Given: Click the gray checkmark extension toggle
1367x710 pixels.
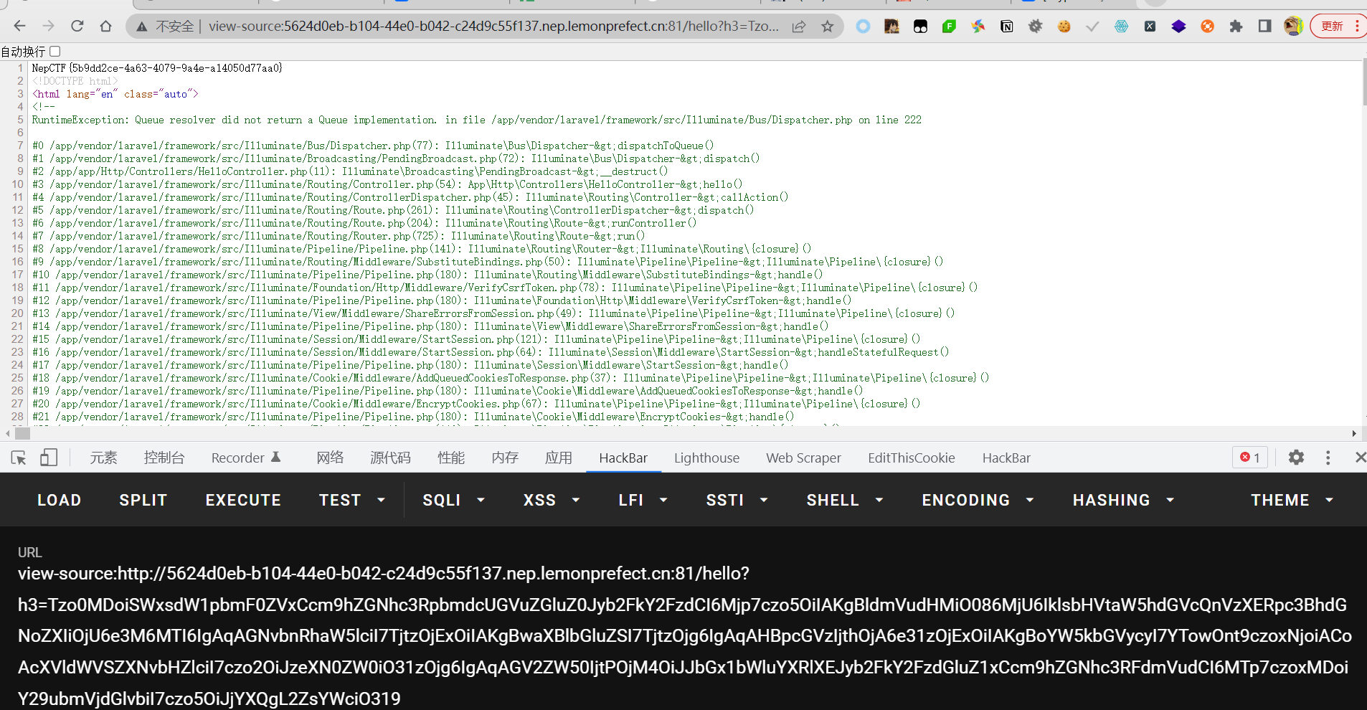Looking at the screenshot, I should pyautogui.click(x=1092, y=26).
